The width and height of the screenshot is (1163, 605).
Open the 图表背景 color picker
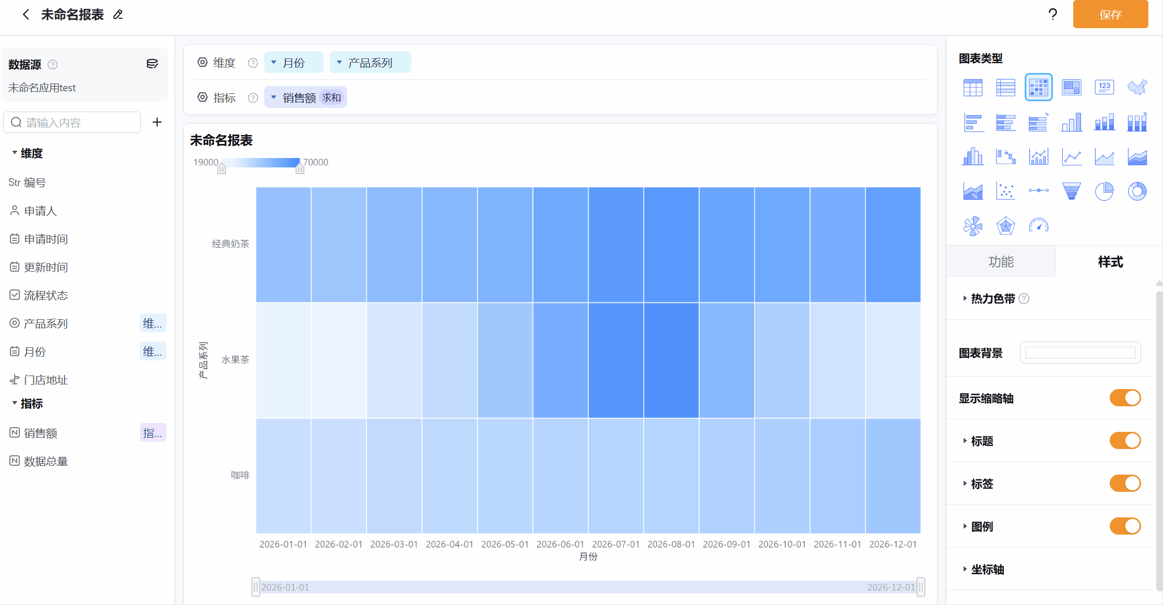(x=1080, y=353)
